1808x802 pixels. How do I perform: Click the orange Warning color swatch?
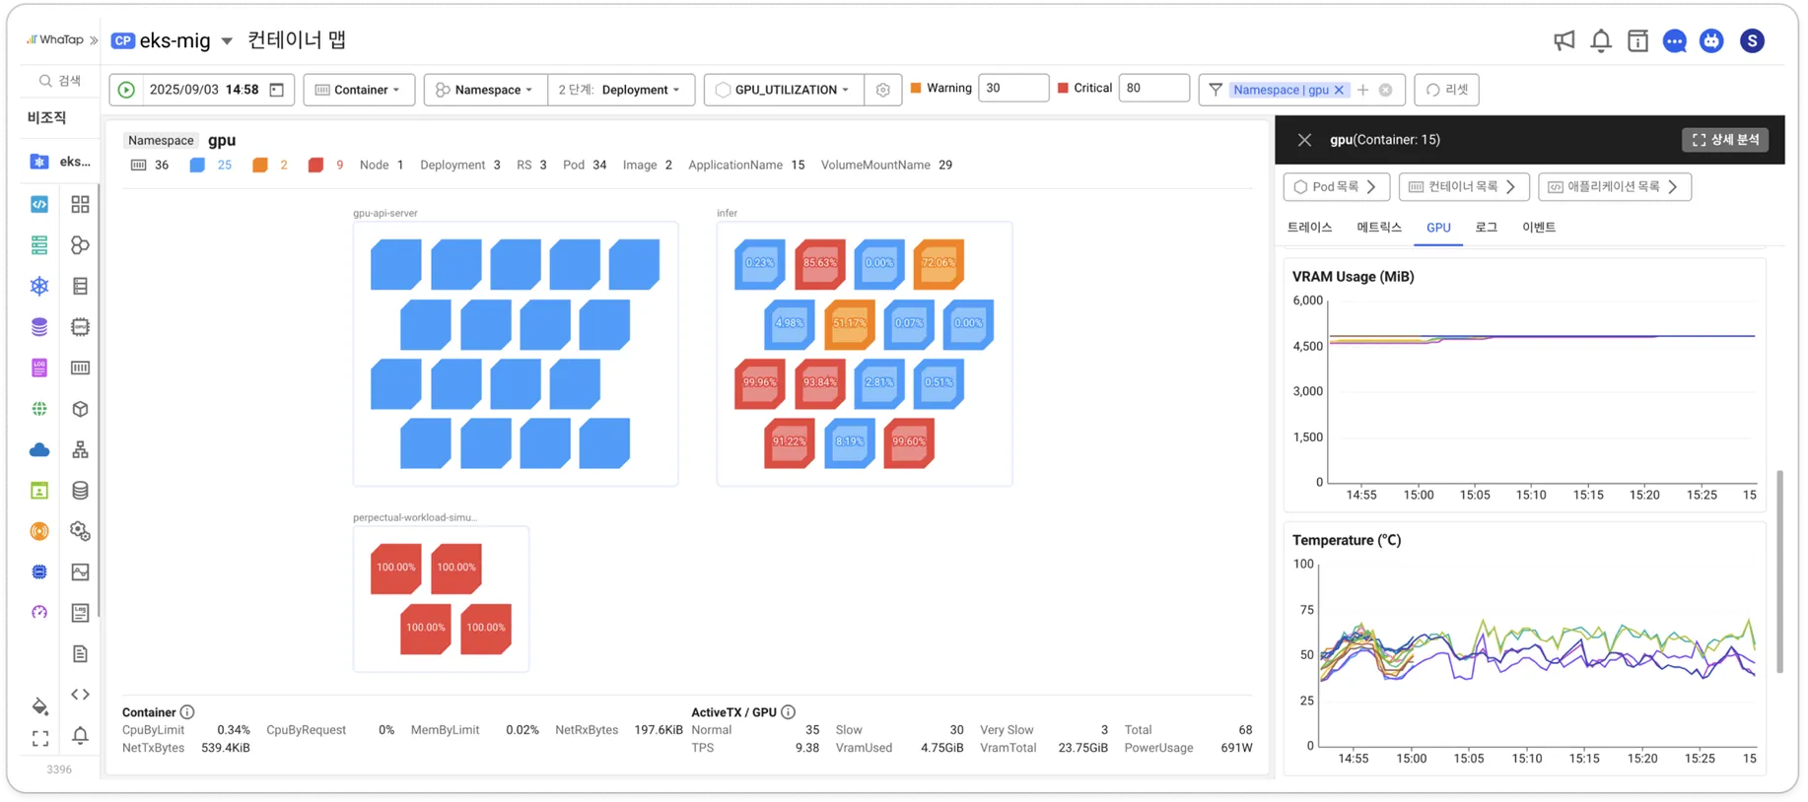tap(916, 89)
